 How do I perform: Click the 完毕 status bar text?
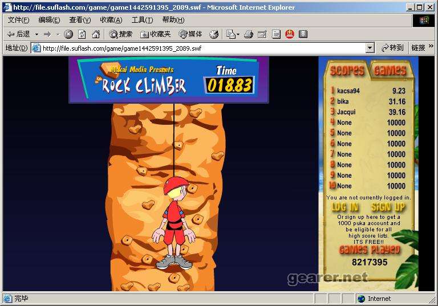tap(21, 299)
